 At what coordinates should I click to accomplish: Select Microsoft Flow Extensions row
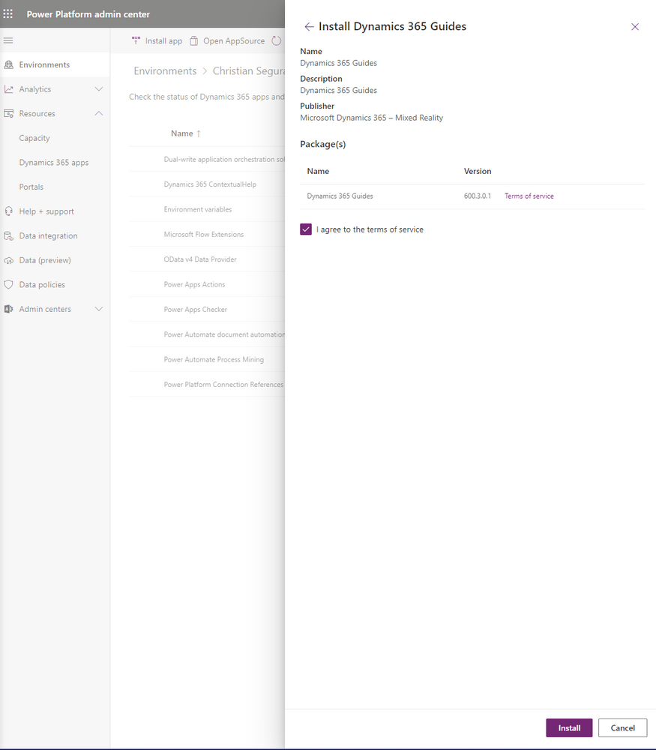[x=207, y=234]
